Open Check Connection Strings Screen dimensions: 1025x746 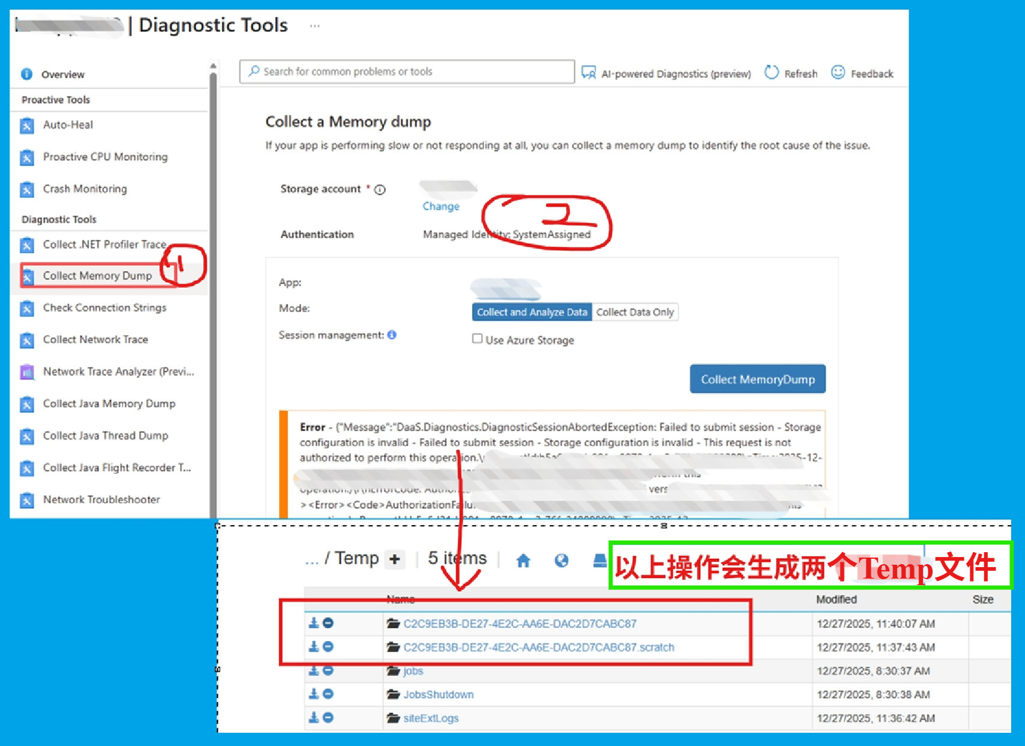[x=104, y=307]
